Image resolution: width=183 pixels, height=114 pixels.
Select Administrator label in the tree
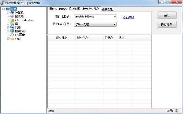tap(24, 20)
